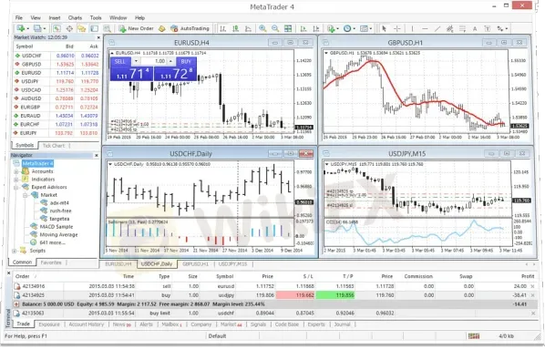
Task: Switch chart to bar chart mode
Action: point(223,29)
